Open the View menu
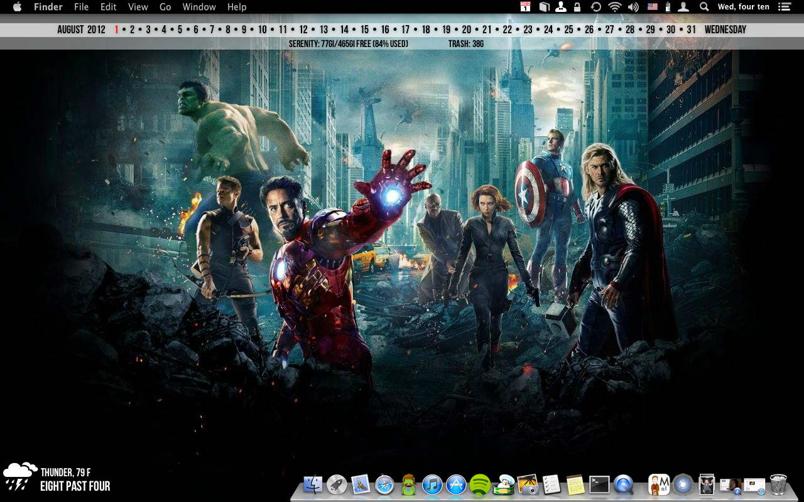This screenshot has height=502, width=804. point(138,7)
